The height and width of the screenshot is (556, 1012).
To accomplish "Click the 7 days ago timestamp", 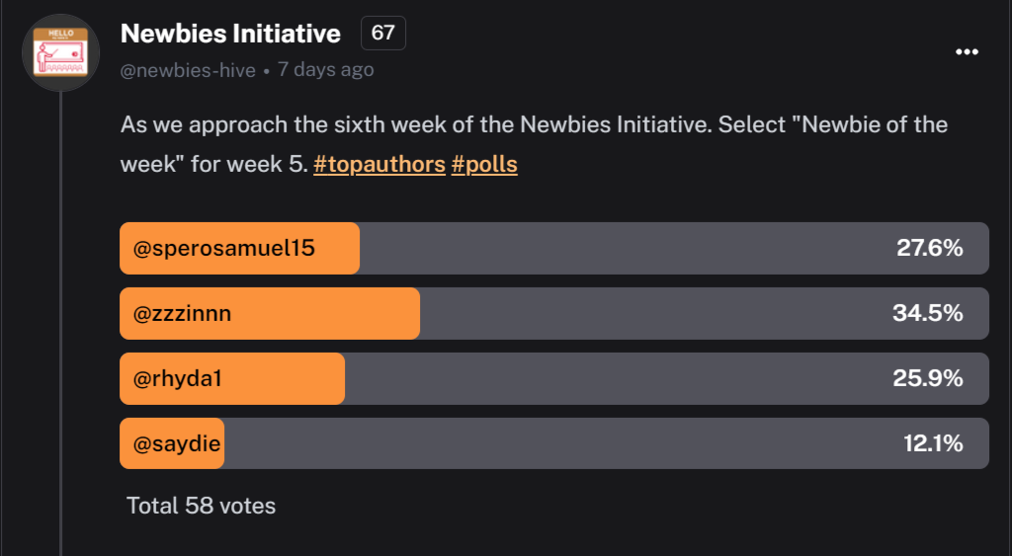I will [325, 69].
